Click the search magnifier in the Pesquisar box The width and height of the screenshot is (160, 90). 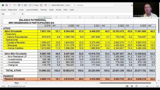coord(74,5)
